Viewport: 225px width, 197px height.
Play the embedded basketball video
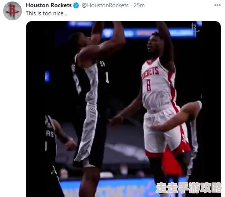[123, 109]
